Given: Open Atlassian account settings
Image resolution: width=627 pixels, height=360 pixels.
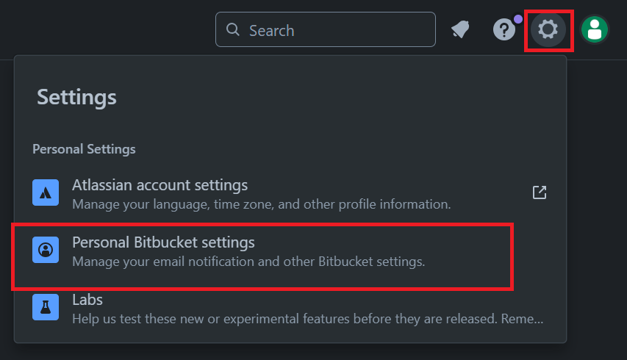Looking at the screenshot, I should coord(160,185).
